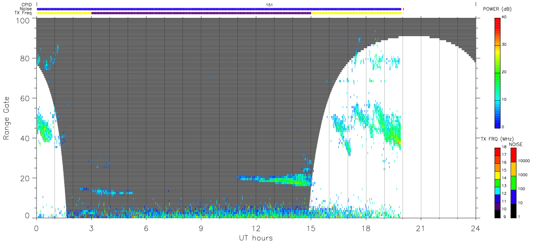Click the 30 value on POWER scale
The height and width of the screenshot is (247, 535).
click(x=505, y=44)
